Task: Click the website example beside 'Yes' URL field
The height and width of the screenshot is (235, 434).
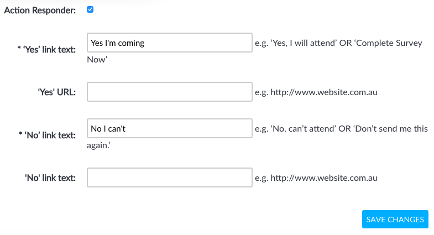Action: pyautogui.click(x=316, y=92)
